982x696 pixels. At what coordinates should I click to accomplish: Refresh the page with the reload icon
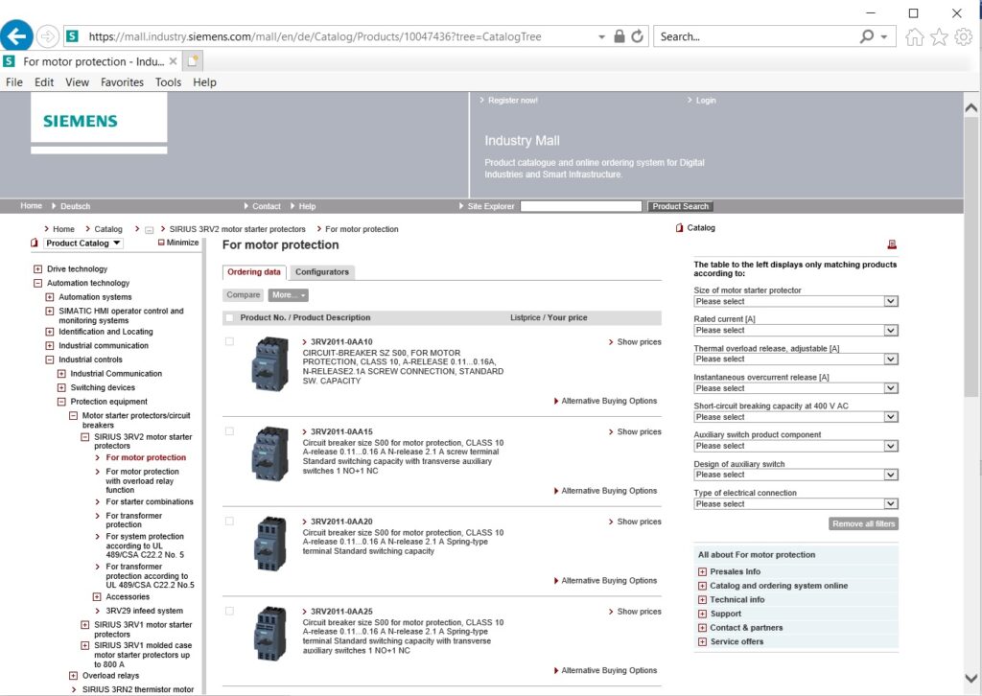(637, 36)
